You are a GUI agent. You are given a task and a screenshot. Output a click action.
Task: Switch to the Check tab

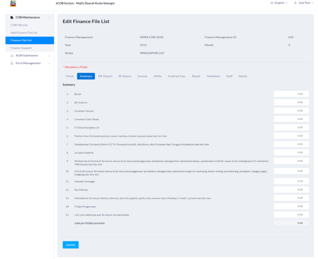coord(69,76)
